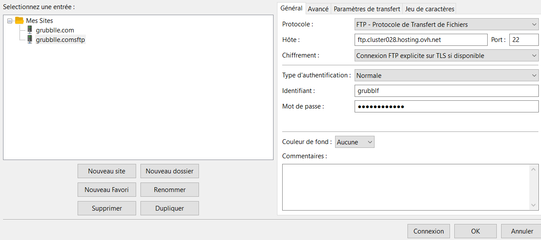Click the grubblle.comsftp server icon

(x=29, y=39)
